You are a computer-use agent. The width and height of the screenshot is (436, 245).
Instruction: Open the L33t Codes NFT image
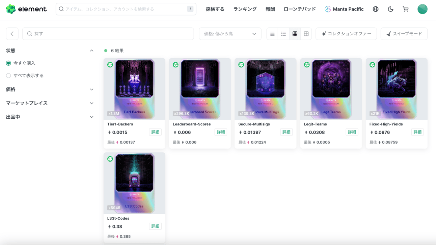click(x=134, y=183)
